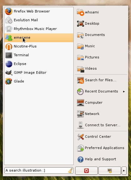131x180 pixels.
Task: Click the red power shutdown button
Action: (86, 171)
